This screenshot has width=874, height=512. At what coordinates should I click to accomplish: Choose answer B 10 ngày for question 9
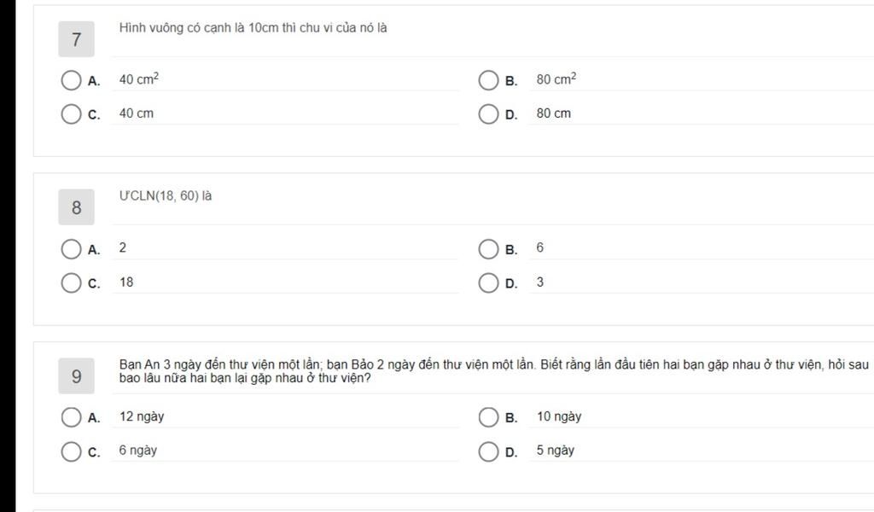[488, 417]
